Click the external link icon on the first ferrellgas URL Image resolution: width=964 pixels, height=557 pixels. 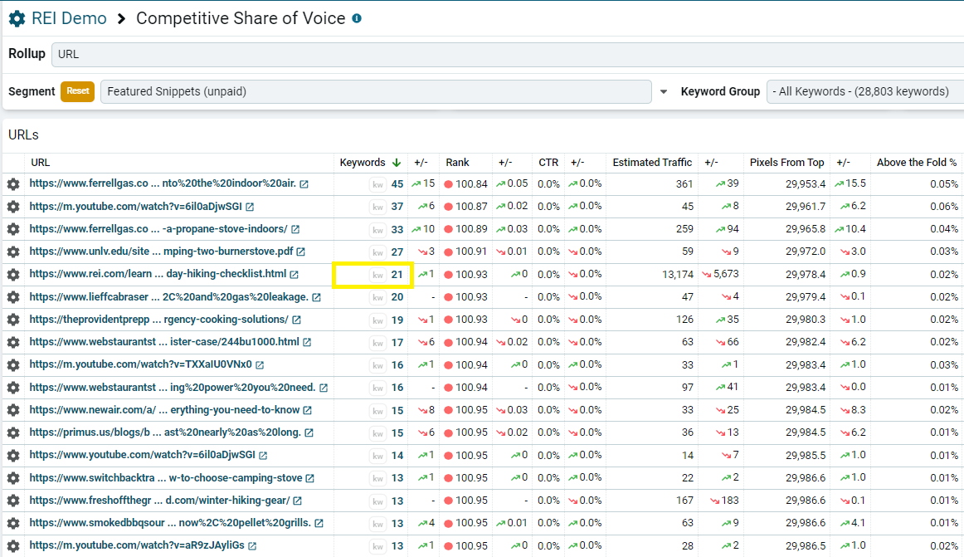[x=305, y=183]
